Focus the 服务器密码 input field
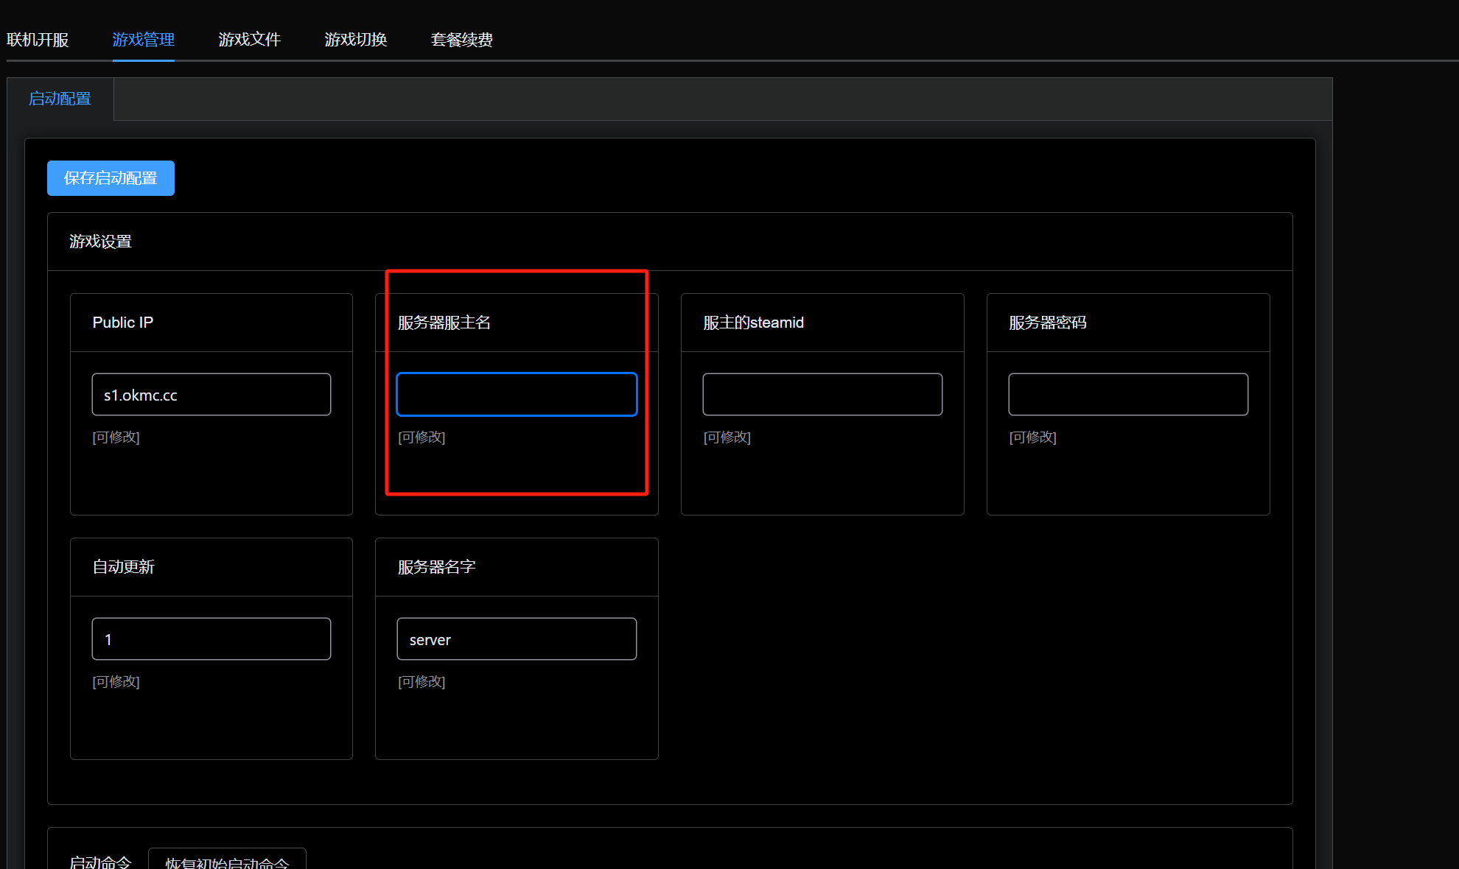This screenshot has width=1459, height=869. point(1128,395)
